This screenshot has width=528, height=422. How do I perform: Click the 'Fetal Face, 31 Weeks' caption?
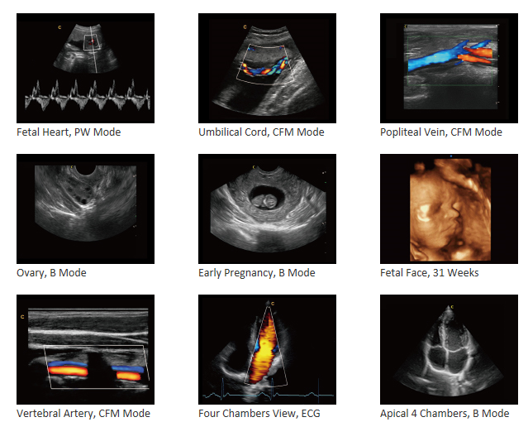click(430, 273)
